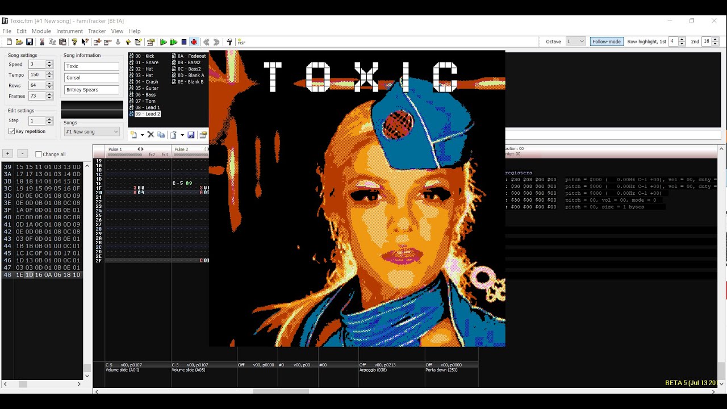Open the About help icon

[x=74, y=42]
